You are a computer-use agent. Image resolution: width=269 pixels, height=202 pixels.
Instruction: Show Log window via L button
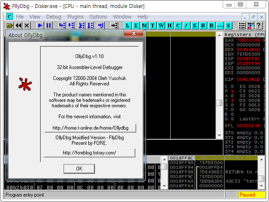(128, 26)
